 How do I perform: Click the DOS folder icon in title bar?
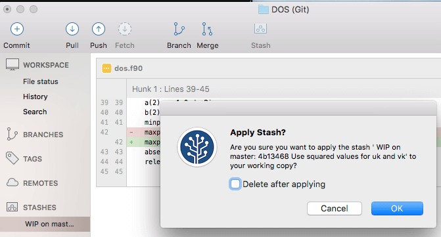264,10
